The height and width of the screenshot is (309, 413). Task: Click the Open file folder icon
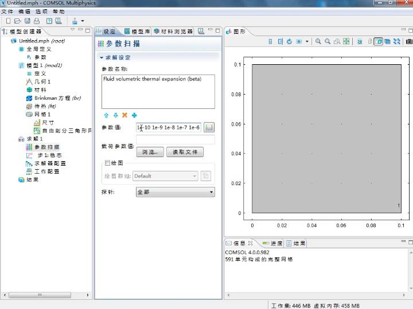(x=17, y=21)
